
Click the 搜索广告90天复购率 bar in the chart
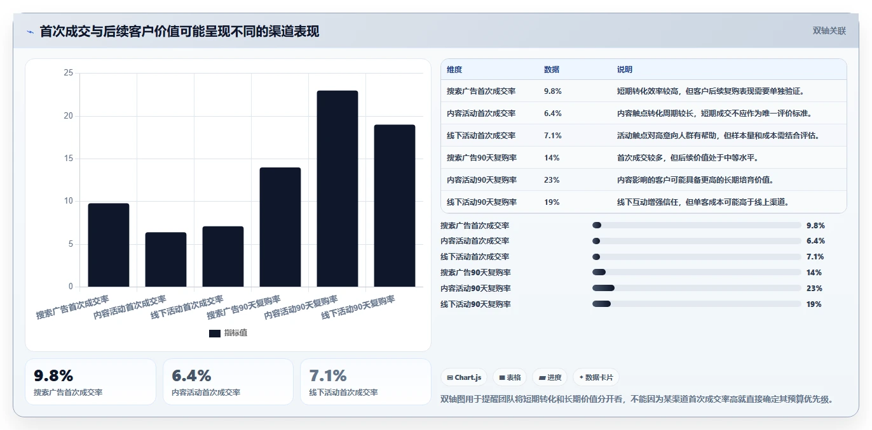tap(280, 227)
